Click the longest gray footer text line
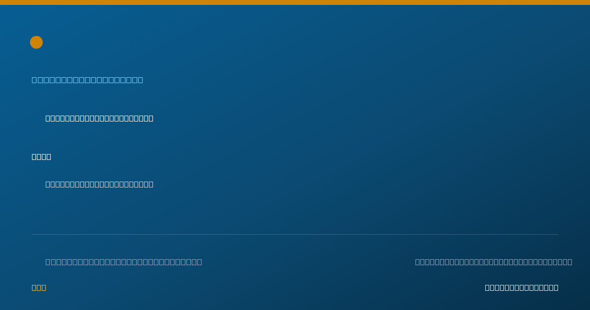This screenshot has height=310, width=590. [x=494, y=262]
